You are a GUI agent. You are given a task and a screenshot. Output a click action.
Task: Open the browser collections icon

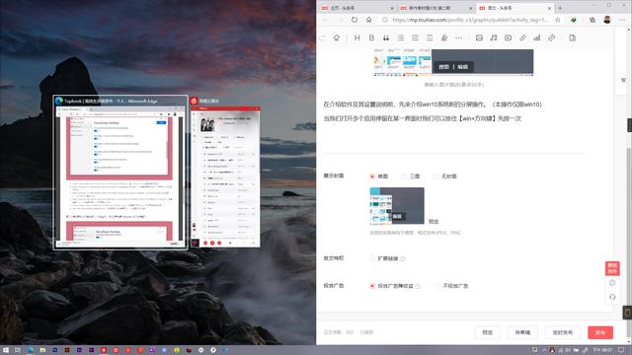(592, 20)
